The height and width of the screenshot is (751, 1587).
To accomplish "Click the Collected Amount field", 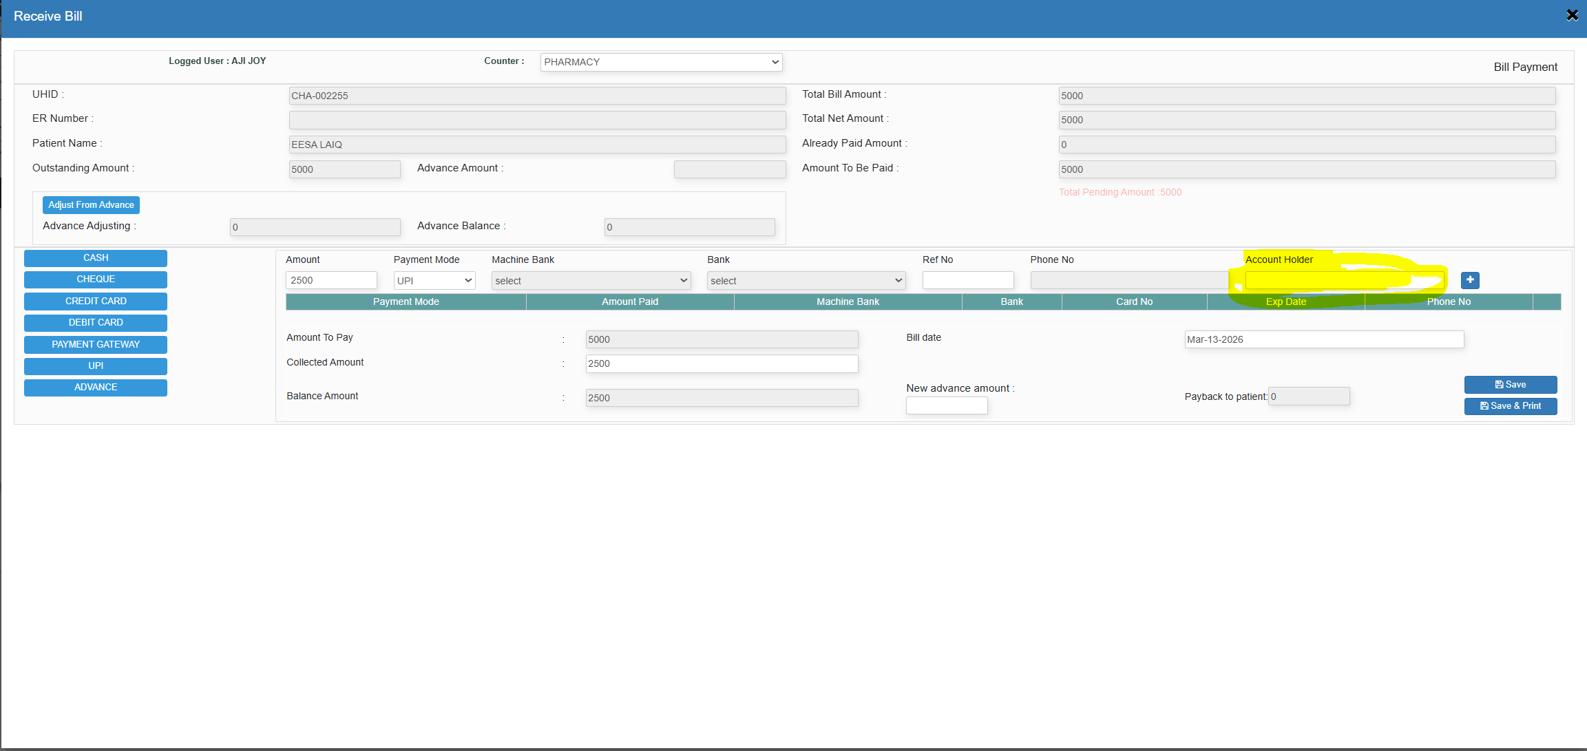I will click(x=721, y=363).
